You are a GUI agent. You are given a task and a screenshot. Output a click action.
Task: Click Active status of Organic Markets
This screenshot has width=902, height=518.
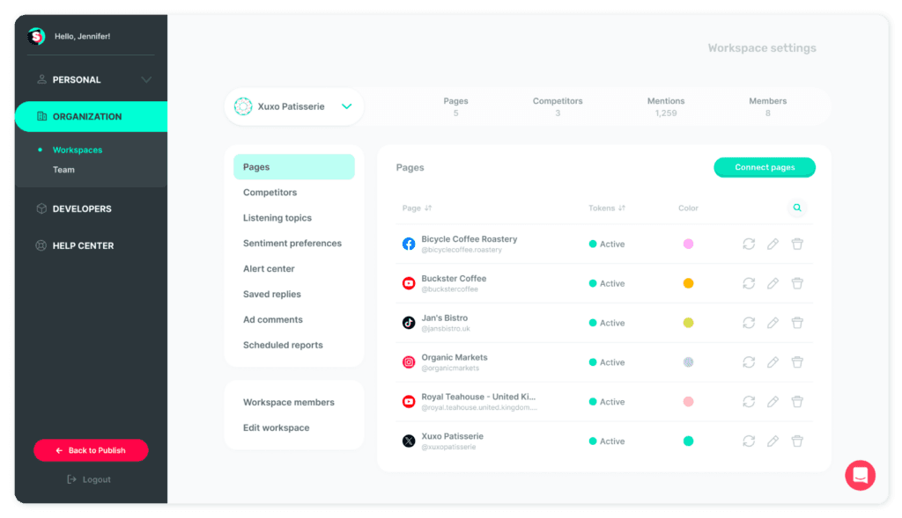click(606, 362)
